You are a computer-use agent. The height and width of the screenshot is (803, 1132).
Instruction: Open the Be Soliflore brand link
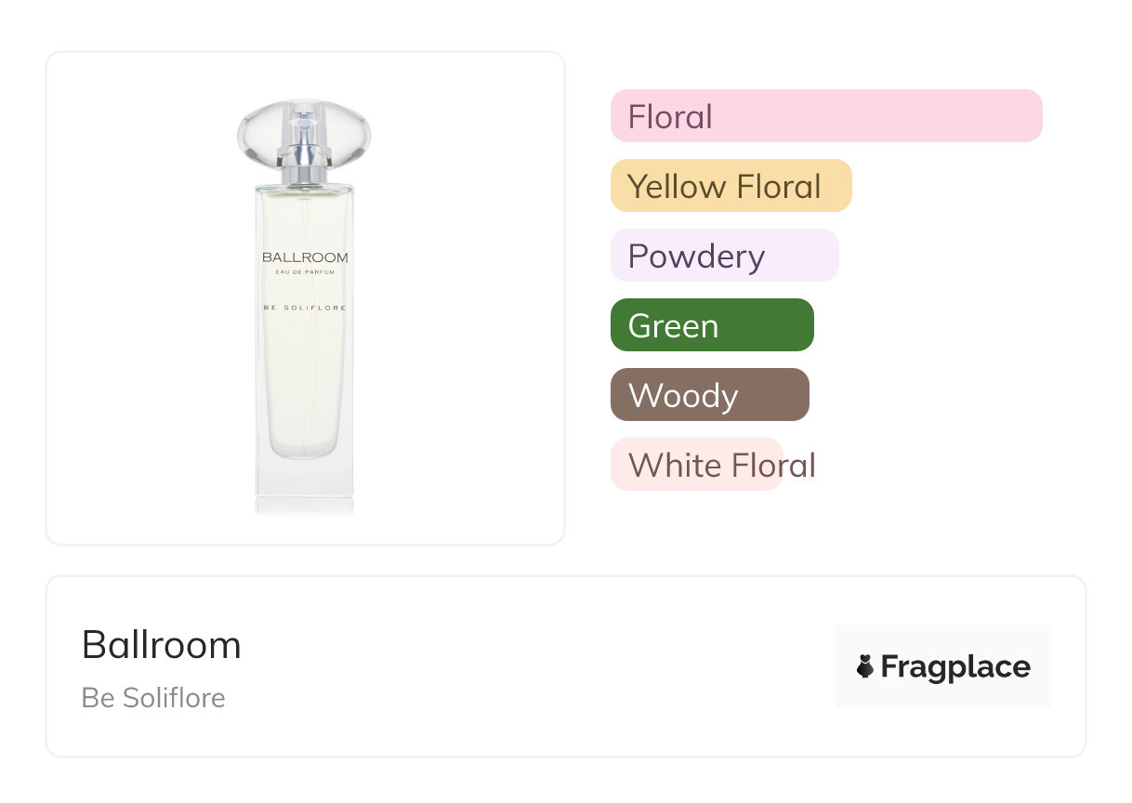(x=153, y=698)
